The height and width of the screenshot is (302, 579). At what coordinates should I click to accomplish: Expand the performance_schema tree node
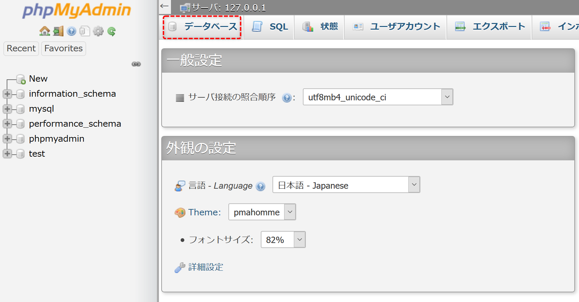coord(7,124)
